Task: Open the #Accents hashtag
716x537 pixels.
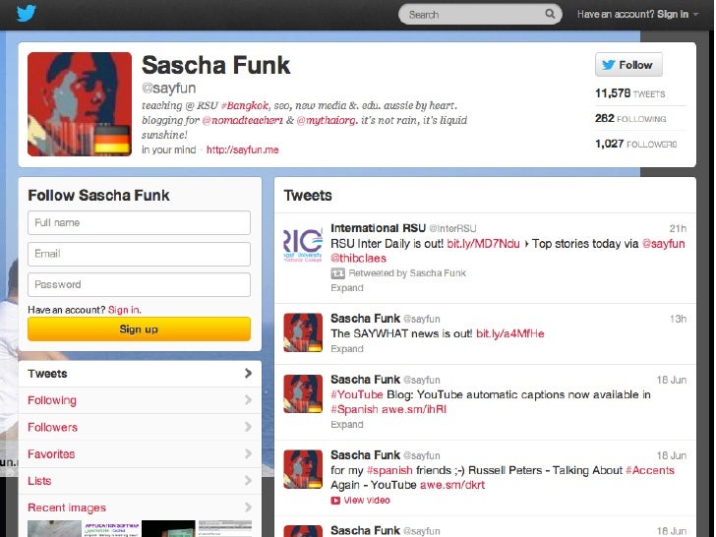Action: (x=650, y=470)
